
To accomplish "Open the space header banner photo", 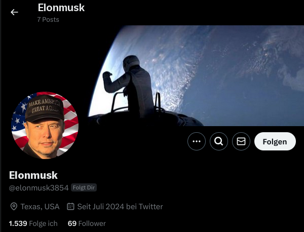I will coord(196,75).
